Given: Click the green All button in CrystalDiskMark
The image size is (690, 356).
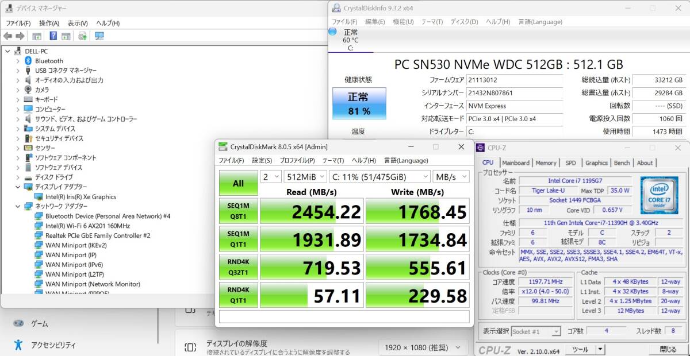Looking at the screenshot, I should tap(238, 183).
